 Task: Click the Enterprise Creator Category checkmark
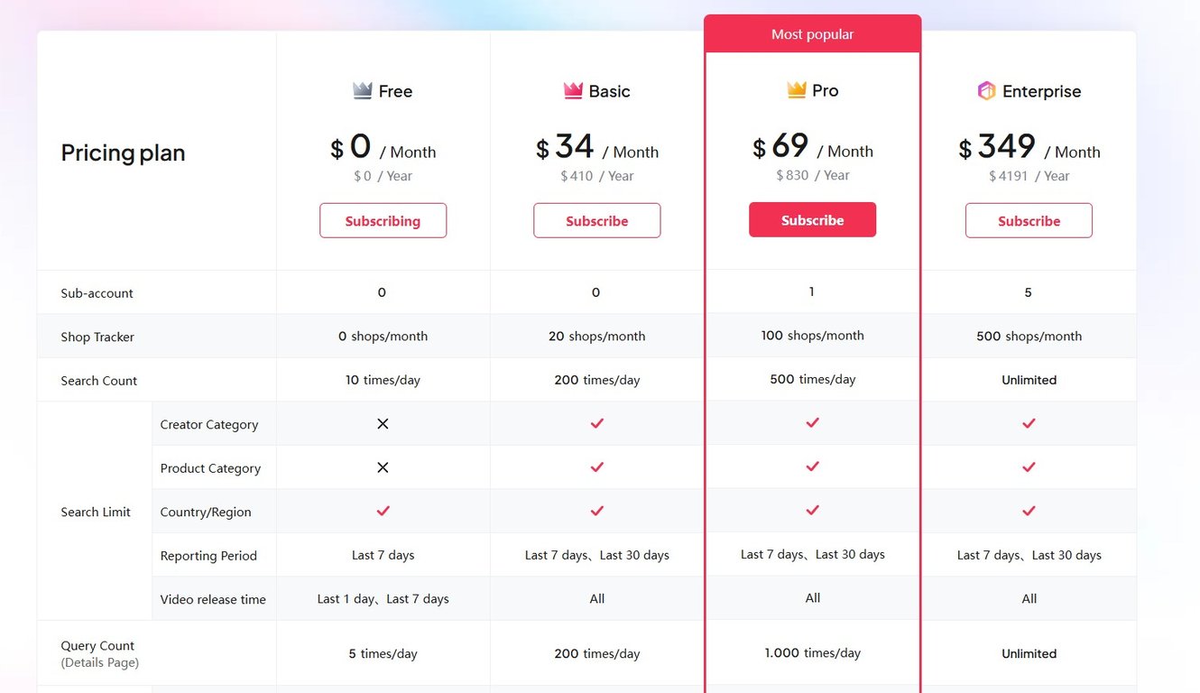point(1029,423)
